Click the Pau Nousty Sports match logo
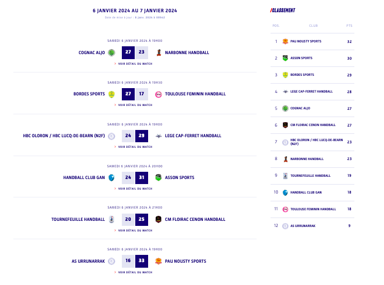 coord(159,261)
